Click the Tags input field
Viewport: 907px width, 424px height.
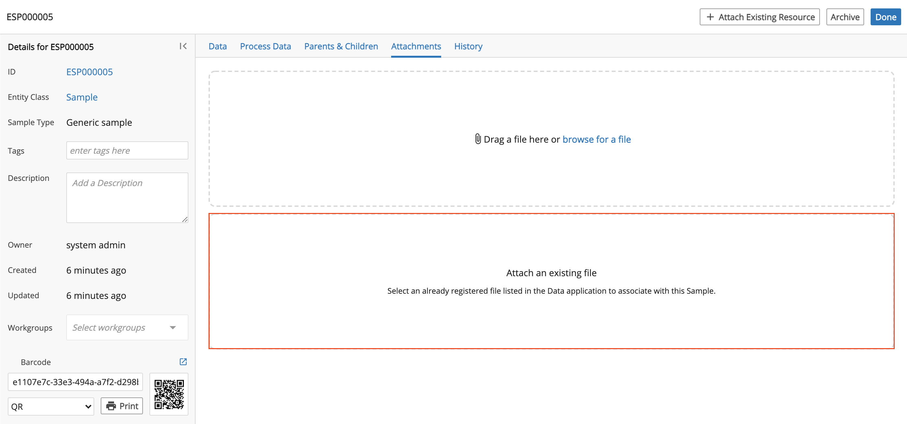pos(127,150)
